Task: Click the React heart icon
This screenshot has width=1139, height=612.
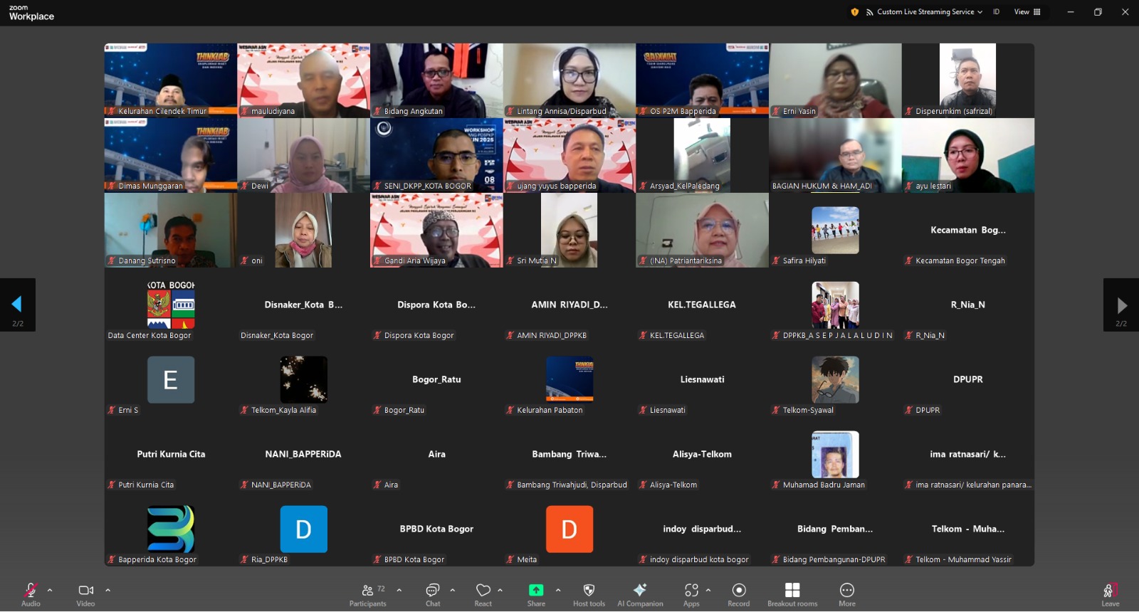Action: [483, 595]
